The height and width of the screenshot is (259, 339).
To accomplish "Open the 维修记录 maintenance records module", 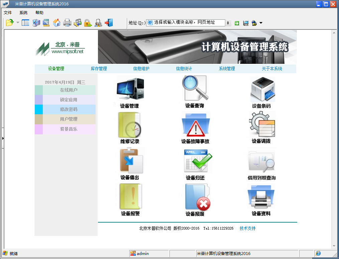I will (130, 127).
